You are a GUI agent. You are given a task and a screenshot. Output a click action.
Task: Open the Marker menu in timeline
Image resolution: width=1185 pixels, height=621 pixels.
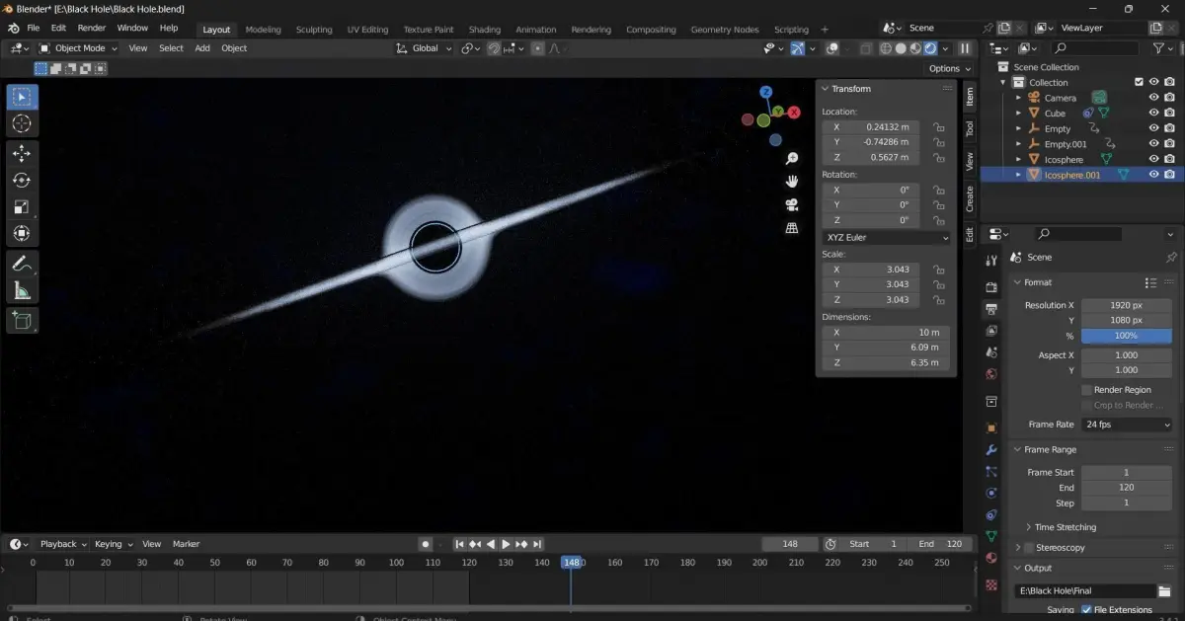click(x=186, y=544)
